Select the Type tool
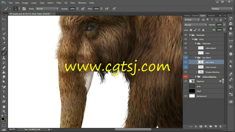This screenshot has width=235, height=132. tap(4, 92)
